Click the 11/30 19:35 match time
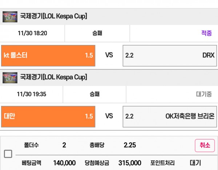 click(31, 94)
